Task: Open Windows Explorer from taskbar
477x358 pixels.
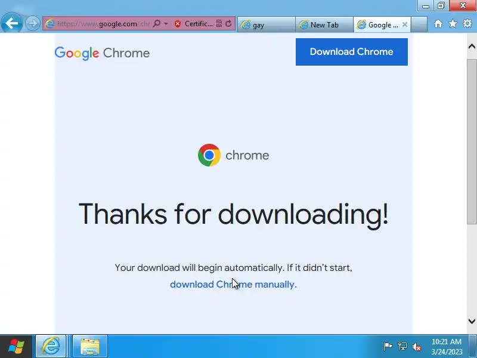Action: 90,347
